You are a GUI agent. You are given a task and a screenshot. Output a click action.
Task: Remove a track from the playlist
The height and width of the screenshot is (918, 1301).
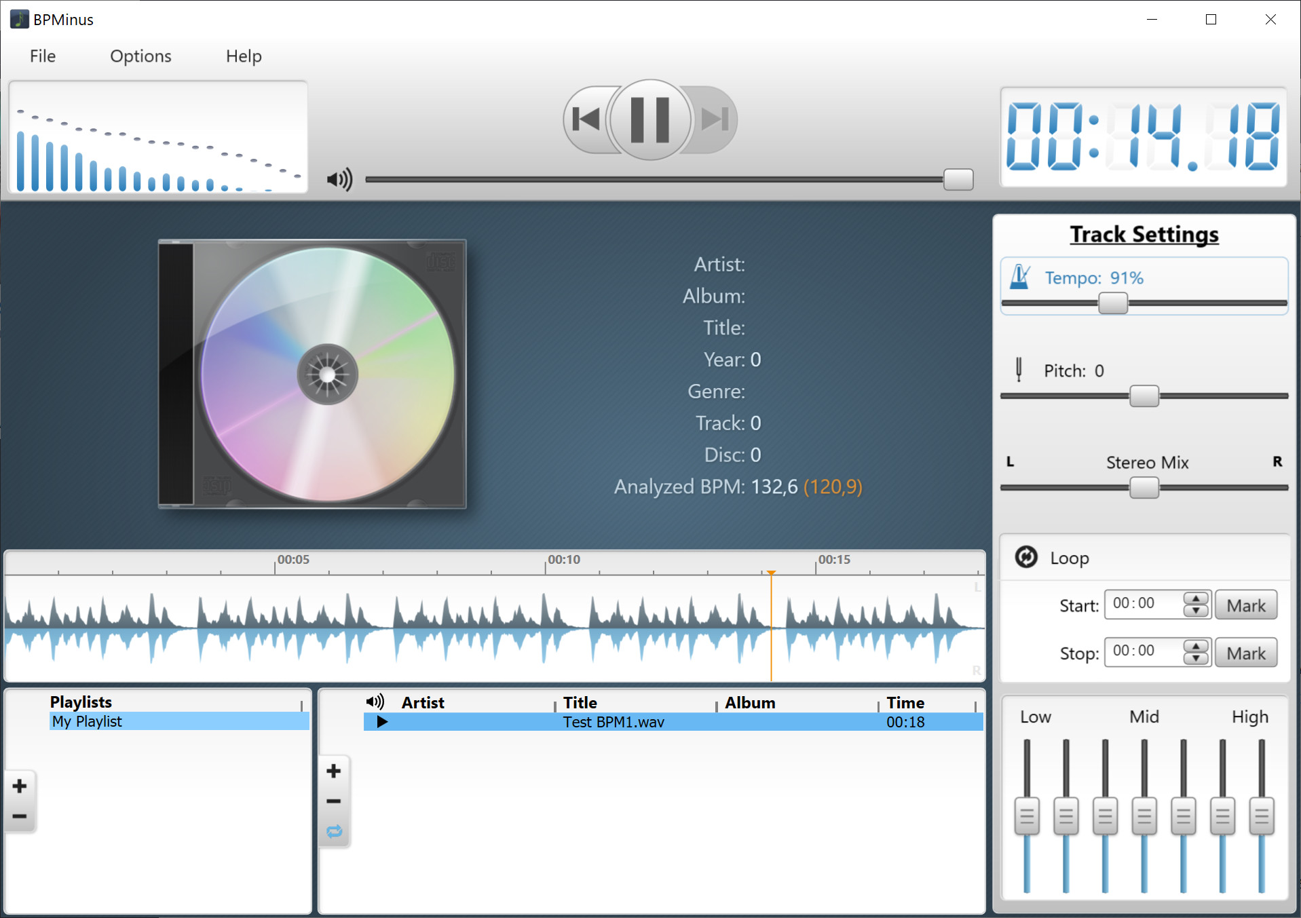point(333,801)
